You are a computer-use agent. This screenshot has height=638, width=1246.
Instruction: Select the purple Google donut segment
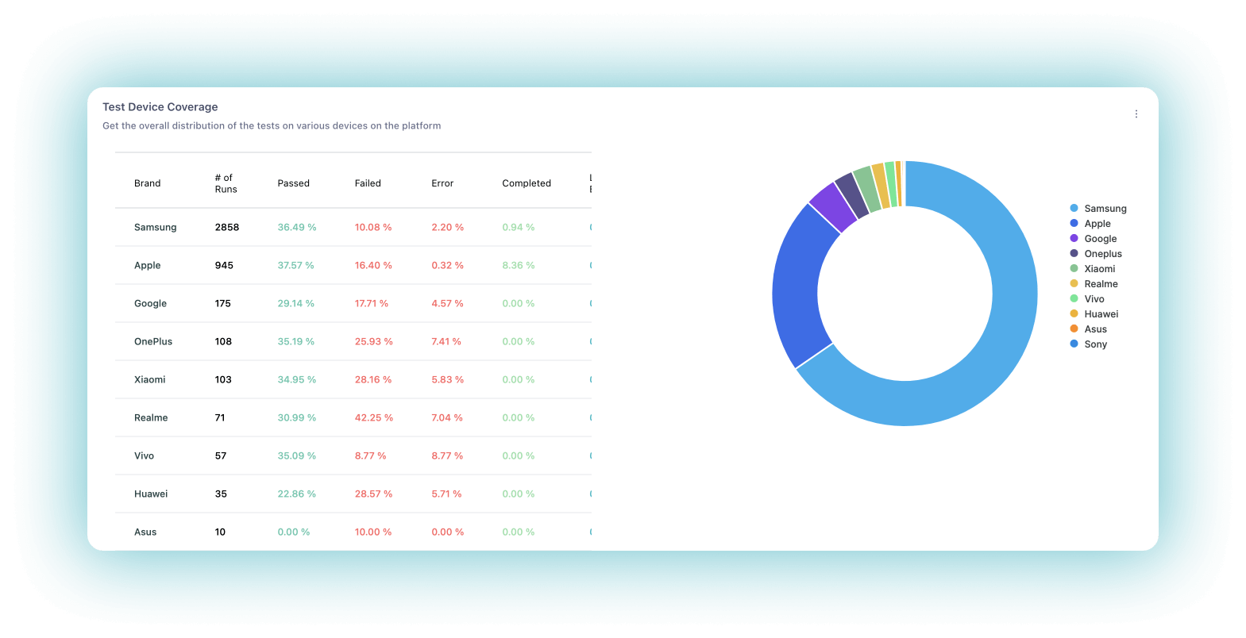coord(833,206)
